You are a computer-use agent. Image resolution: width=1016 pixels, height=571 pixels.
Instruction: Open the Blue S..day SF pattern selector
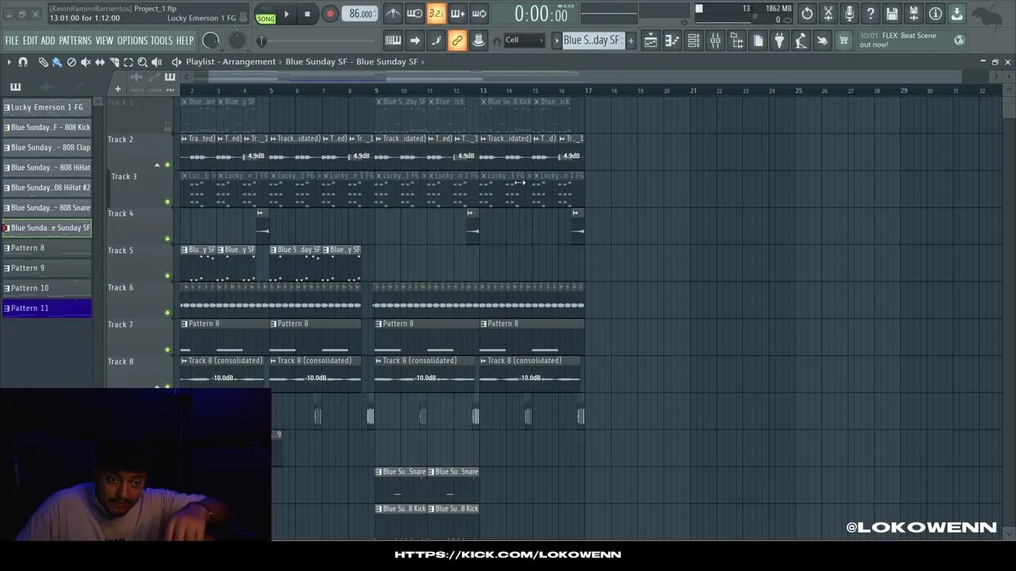(592, 40)
